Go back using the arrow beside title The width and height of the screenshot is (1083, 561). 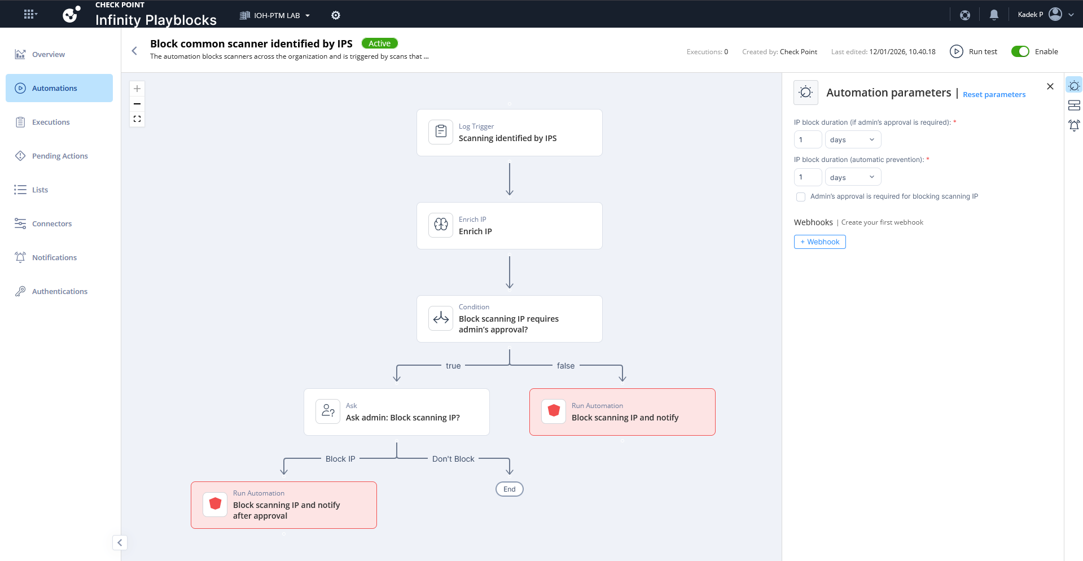[134, 51]
